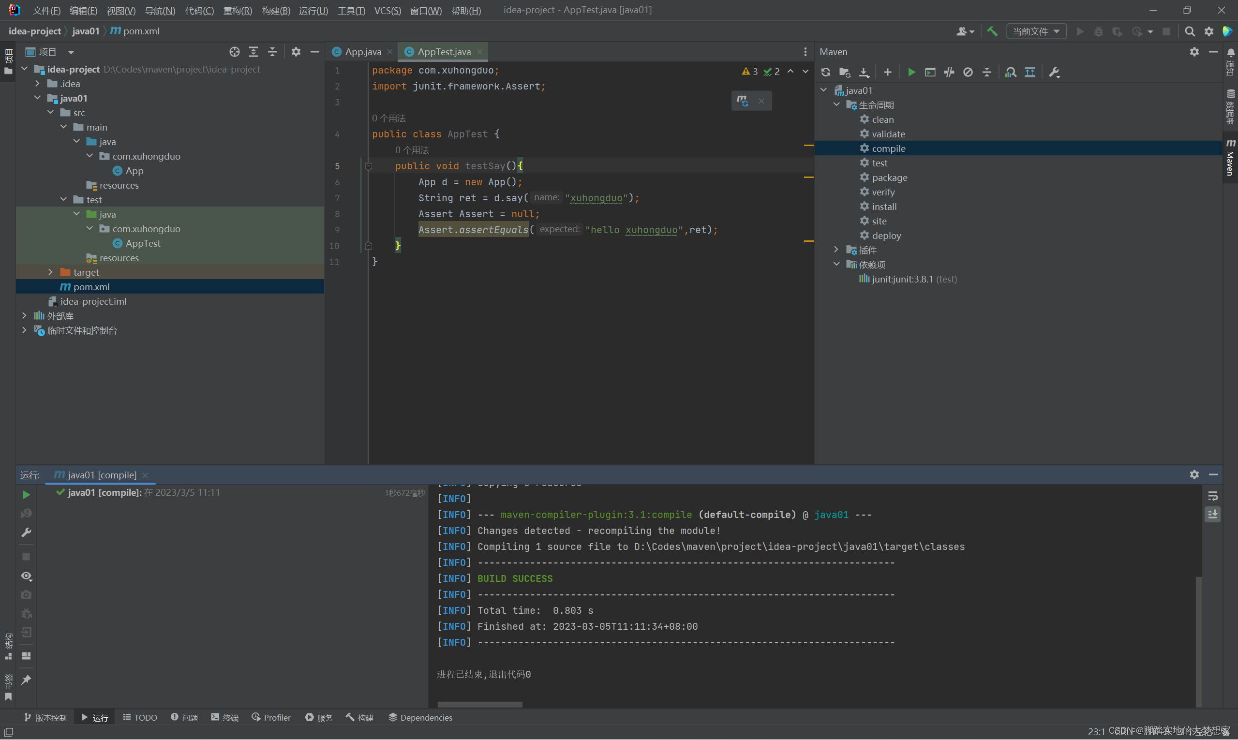
Task: Click Maven download sources icon
Action: tap(864, 72)
